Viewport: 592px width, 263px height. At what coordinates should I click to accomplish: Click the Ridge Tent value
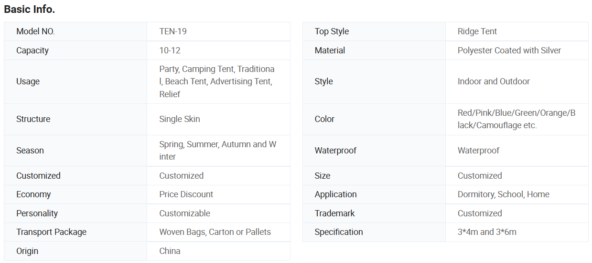tap(477, 31)
